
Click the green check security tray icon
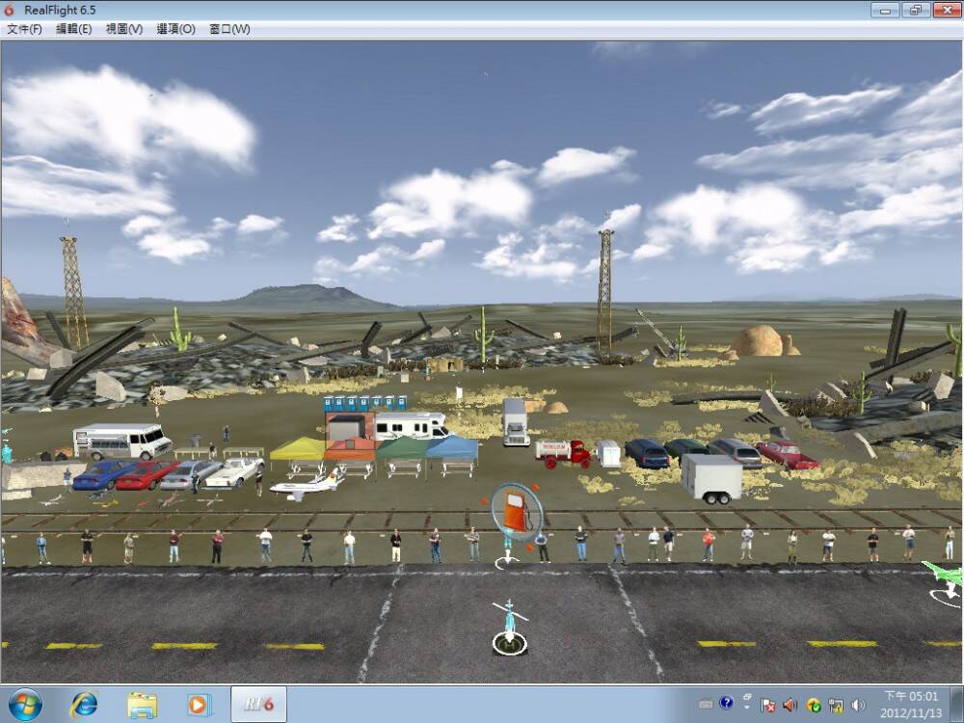pyautogui.click(x=814, y=705)
